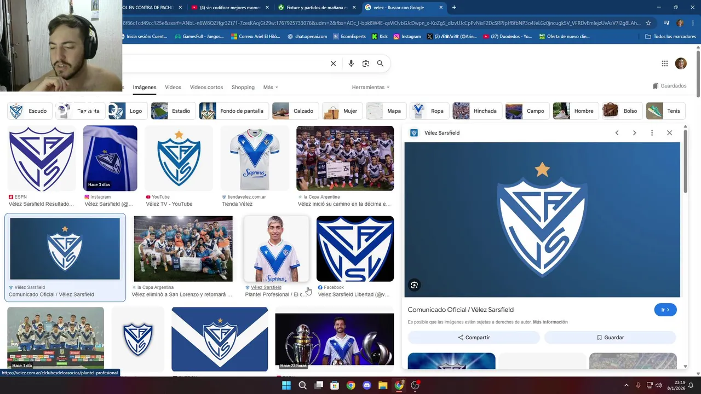Open Windows taskbar search
Image resolution: width=701 pixels, height=394 pixels.
[x=302, y=385]
